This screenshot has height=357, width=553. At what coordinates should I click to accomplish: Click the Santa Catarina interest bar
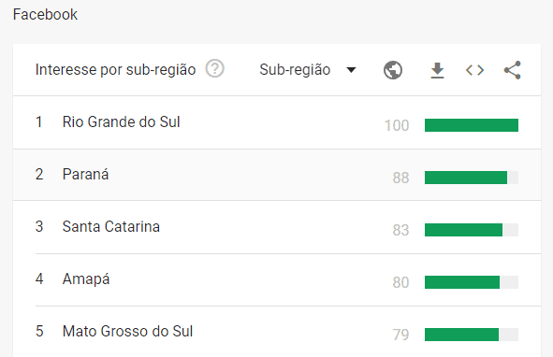tap(463, 230)
